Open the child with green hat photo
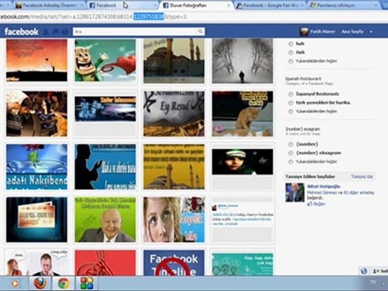Screen dimensions: 388x291 pos(242,162)
